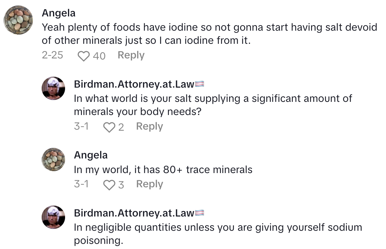Image resolution: width=386 pixels, height=249 pixels.
Task: Click the flag emoji beside Birdman's name above "In negligible quantities"
Action: click(x=200, y=213)
